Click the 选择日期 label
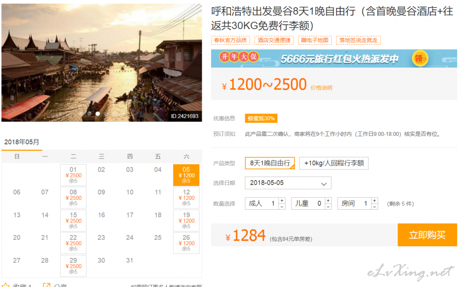Screen dimensions: 459x287 [x=224, y=183]
